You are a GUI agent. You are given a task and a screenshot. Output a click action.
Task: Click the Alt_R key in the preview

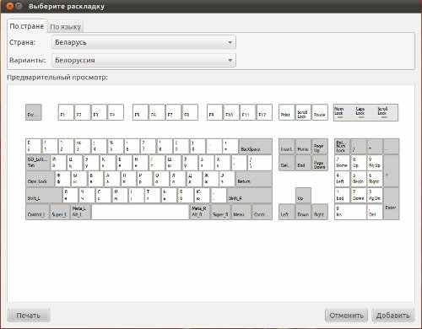pyautogui.click(x=200, y=212)
